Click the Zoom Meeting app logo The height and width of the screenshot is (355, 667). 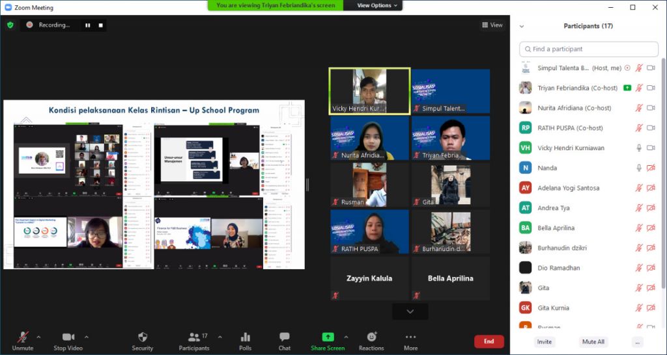(x=8, y=7)
